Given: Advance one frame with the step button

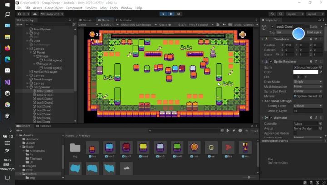Looking at the screenshot, I should click(178, 14).
